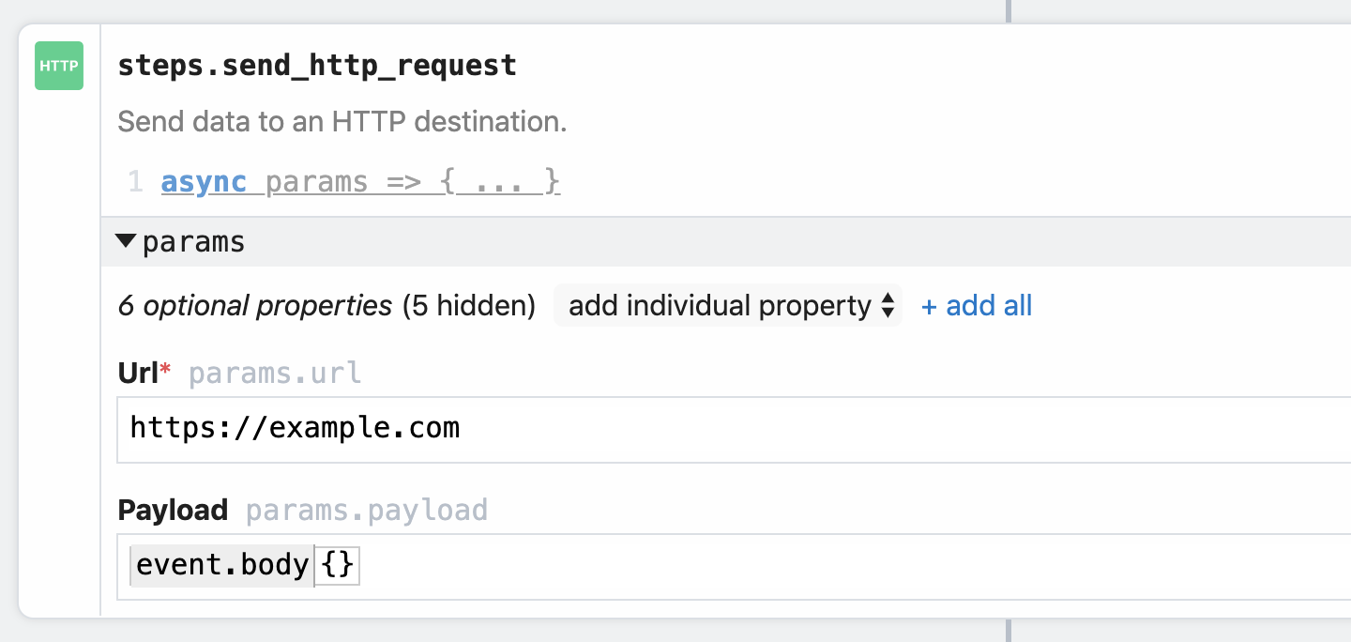Click the green HTTP step icon
Viewport: 1351px width, 642px height.
coord(58,66)
